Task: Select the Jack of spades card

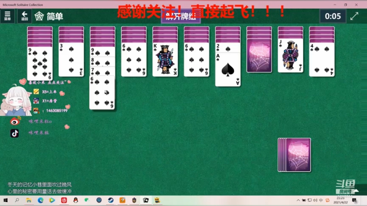Action: coord(291,56)
